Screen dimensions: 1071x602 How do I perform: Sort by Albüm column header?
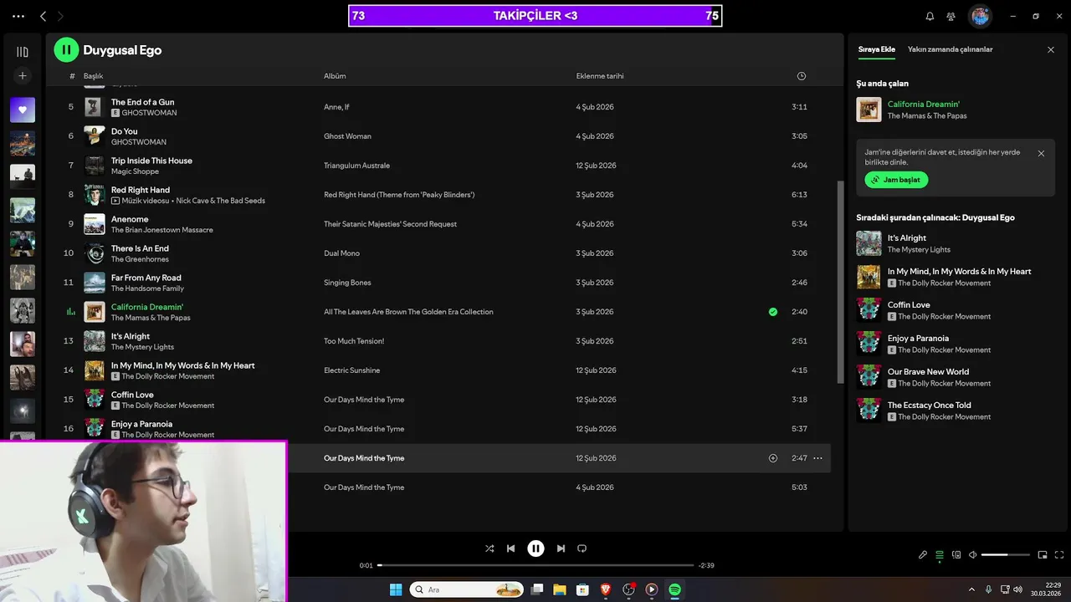[335, 76]
